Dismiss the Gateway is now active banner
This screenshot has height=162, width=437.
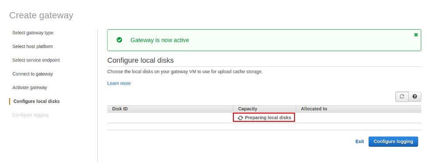coord(416,35)
